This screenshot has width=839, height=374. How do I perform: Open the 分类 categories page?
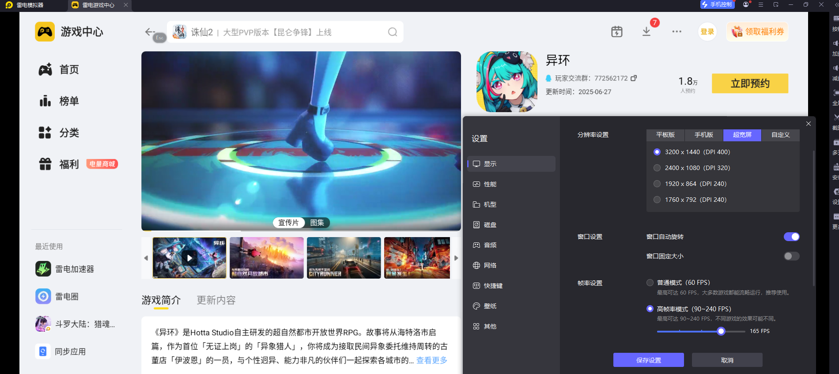(x=59, y=132)
